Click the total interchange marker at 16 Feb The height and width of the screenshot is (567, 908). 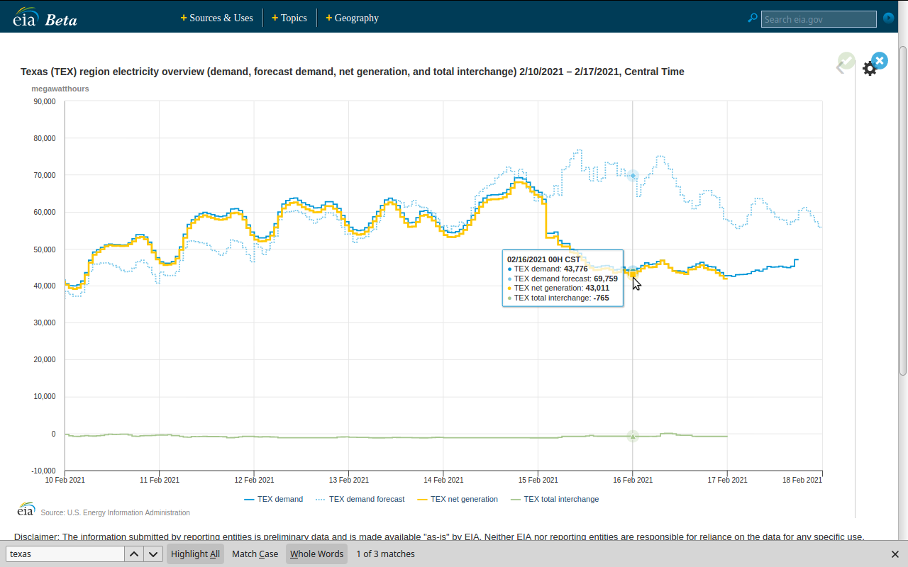tap(633, 436)
